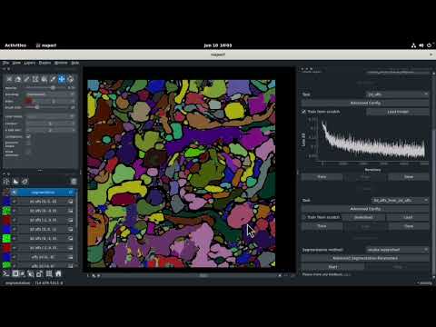Click the contour value spinbox
Screen dimensions: 436x327
[x=50, y=124]
